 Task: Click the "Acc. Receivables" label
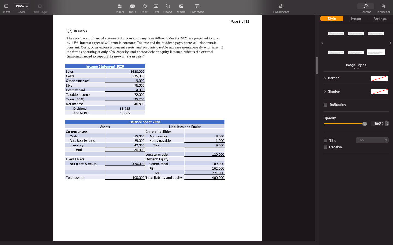pos(82,141)
